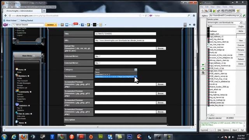Select the 'None' category option
Viewport: 249px width, 140px height.
pyautogui.click(x=116, y=72)
